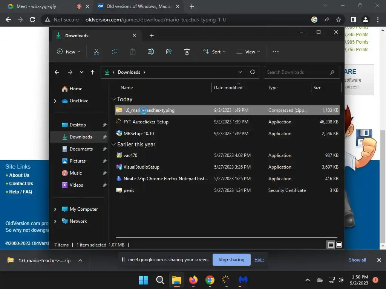
Task: Go up one folder level
Action: click(93, 72)
